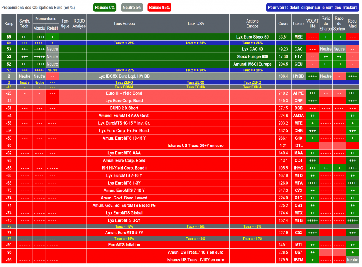The width and height of the screenshot is (362, 267).
Task: Click the AHYE ticker cell
Action: click(x=298, y=93)
